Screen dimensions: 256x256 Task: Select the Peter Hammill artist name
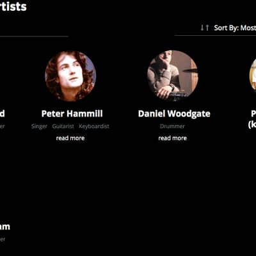click(x=72, y=113)
